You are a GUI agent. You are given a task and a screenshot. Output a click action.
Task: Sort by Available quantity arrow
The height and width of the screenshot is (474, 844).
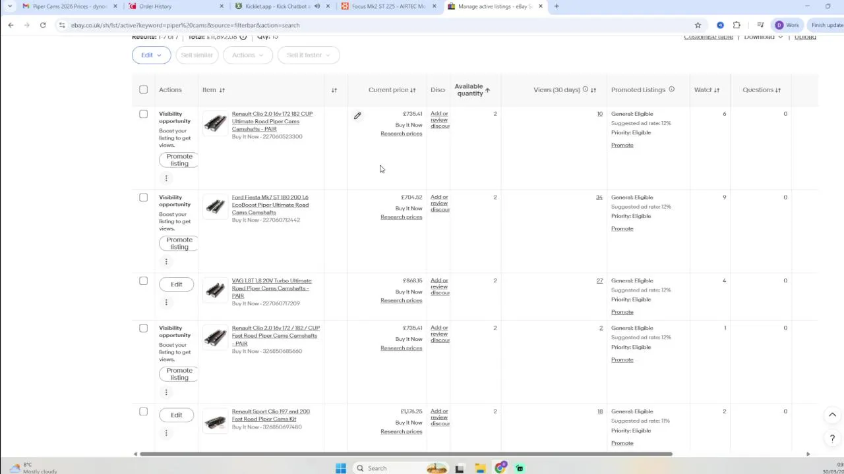tap(487, 90)
